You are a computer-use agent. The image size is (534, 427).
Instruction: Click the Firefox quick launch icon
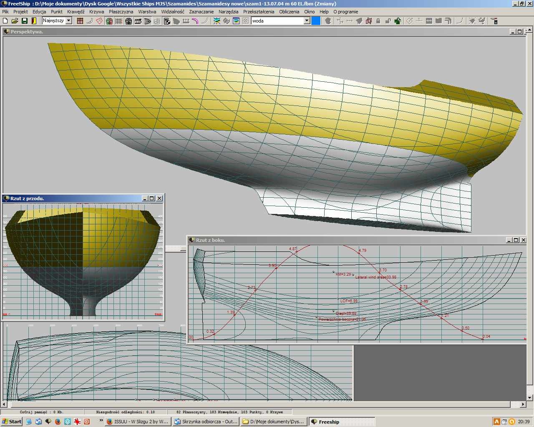(x=58, y=422)
